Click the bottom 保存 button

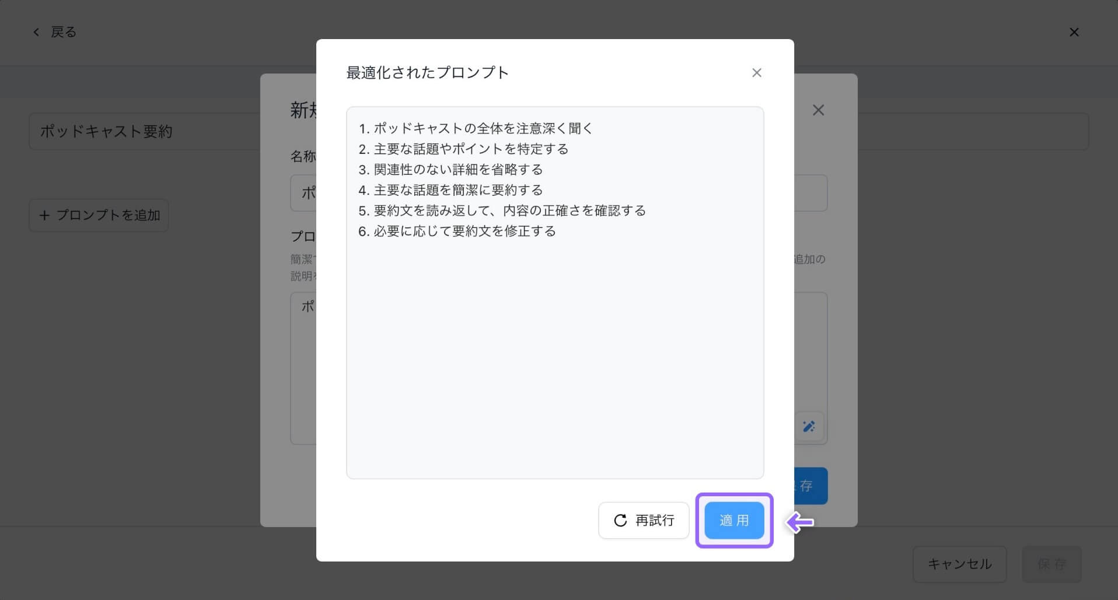coord(1052,564)
